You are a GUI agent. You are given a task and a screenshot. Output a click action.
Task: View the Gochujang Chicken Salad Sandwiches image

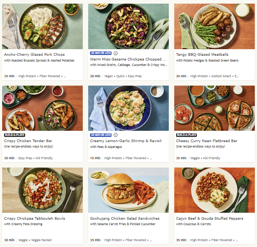click(x=128, y=190)
